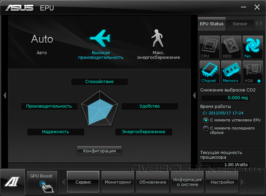
Task: Open the Обновление menu
Action: (x=152, y=182)
